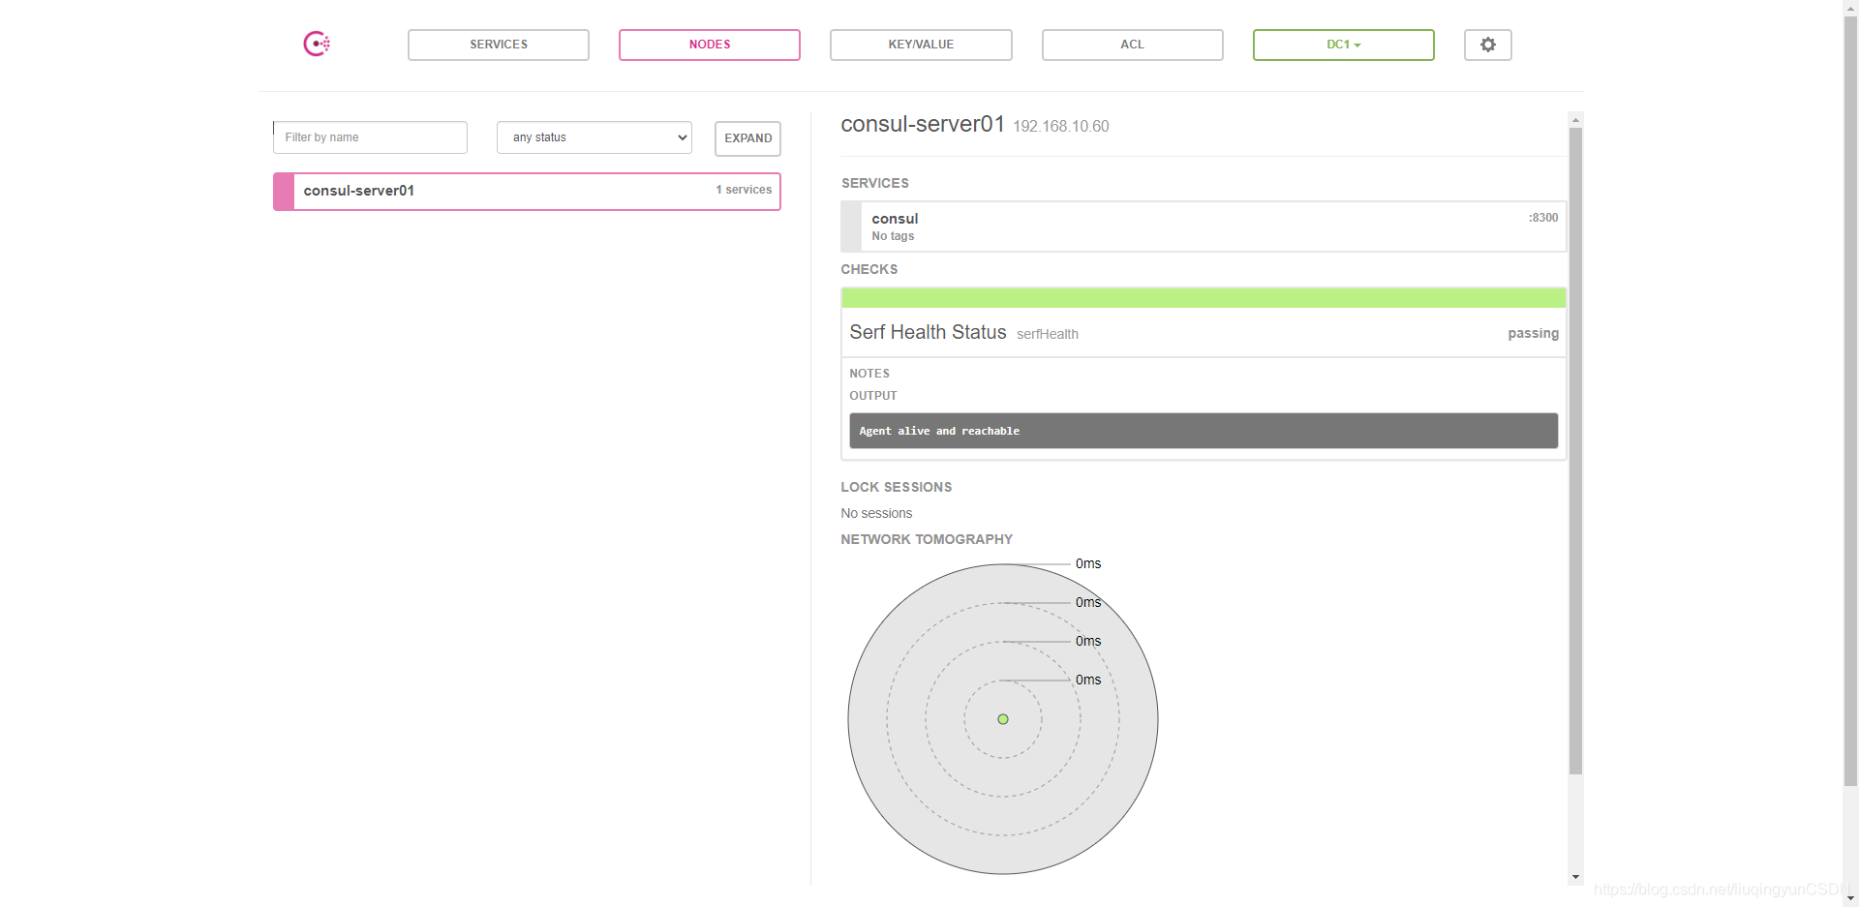Click the EXPAND button
The width and height of the screenshot is (1859, 907).
coord(747,138)
